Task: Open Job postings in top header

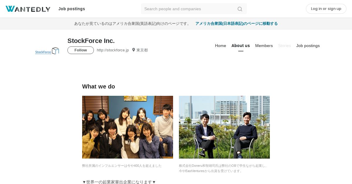Action: click(x=72, y=9)
